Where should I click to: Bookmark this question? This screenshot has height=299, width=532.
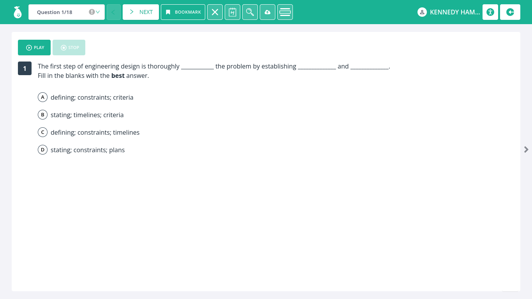pyautogui.click(x=183, y=12)
